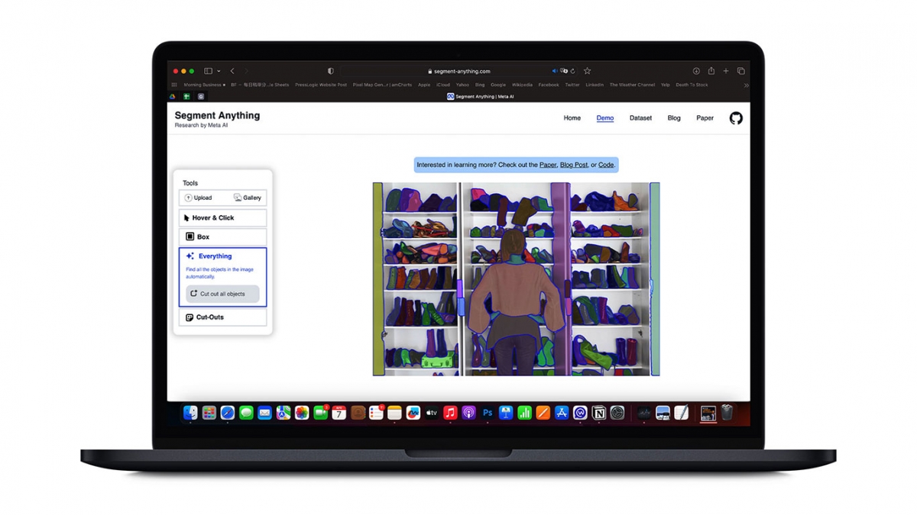Bookmark the page with the star icon
This screenshot has height=515, width=917.
pos(587,71)
